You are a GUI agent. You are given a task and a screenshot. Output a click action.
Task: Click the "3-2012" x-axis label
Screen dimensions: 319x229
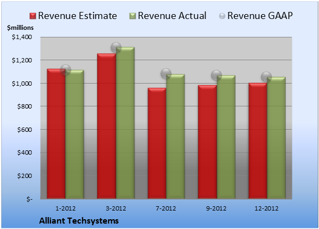(x=116, y=208)
